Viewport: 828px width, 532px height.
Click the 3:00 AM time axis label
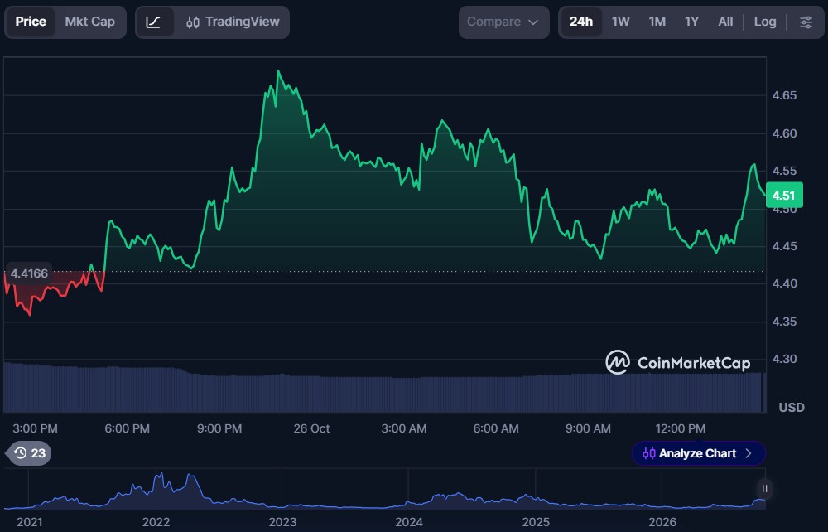403,428
